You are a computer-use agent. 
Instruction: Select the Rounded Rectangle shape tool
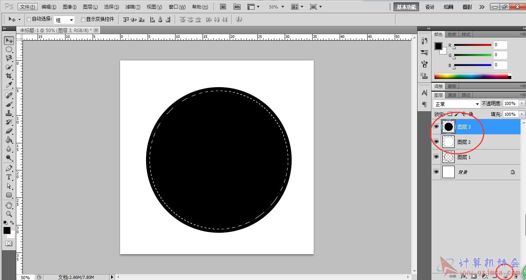9,195
